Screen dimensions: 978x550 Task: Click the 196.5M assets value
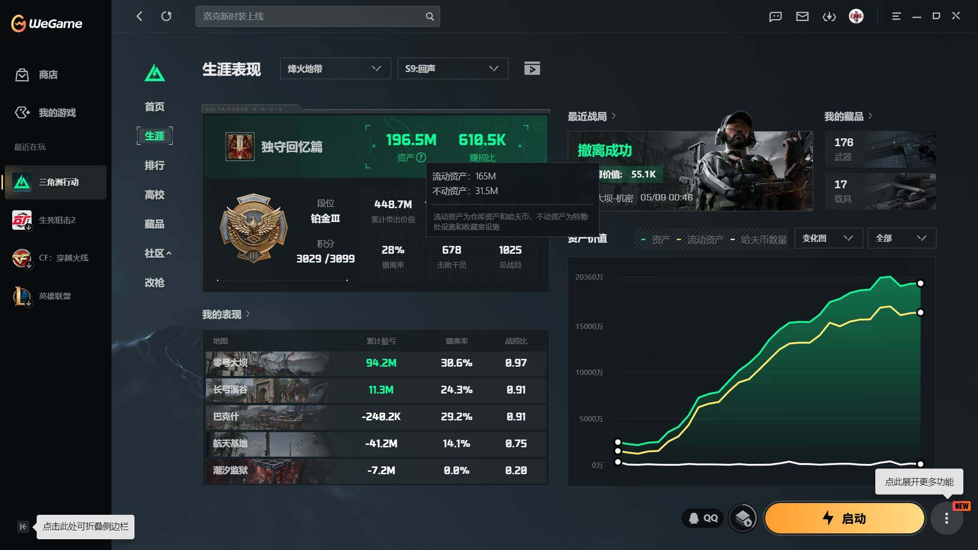click(x=411, y=140)
